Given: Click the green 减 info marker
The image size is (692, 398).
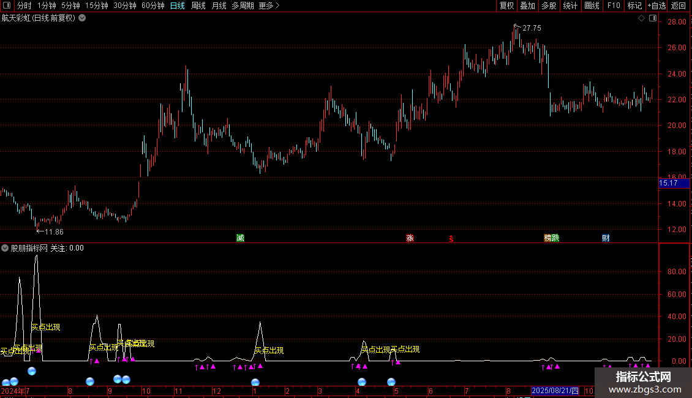Looking at the screenshot, I should (x=240, y=238).
